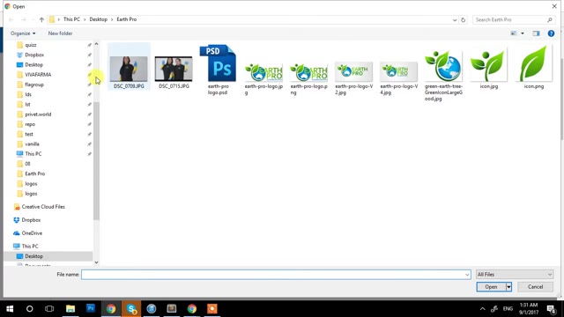Create a New folder

pos(60,33)
